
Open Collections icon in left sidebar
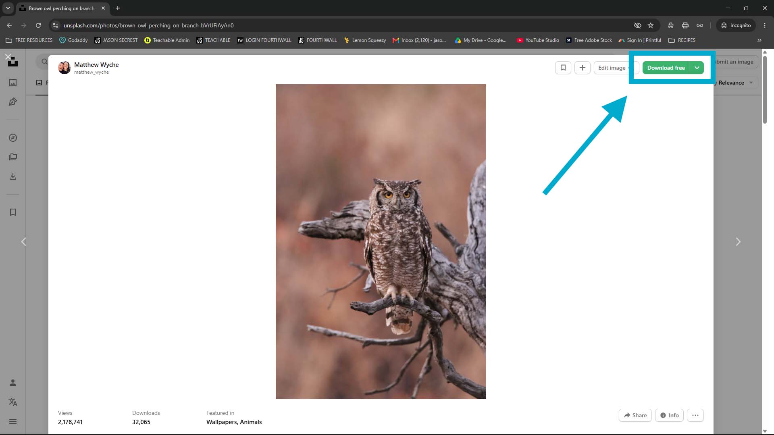coord(13,157)
